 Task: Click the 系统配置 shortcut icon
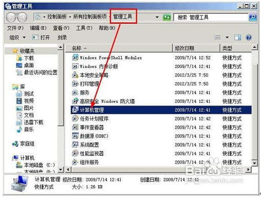tap(75, 145)
